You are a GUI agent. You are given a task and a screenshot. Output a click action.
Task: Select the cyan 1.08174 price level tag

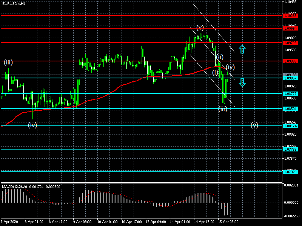tap(290, 126)
